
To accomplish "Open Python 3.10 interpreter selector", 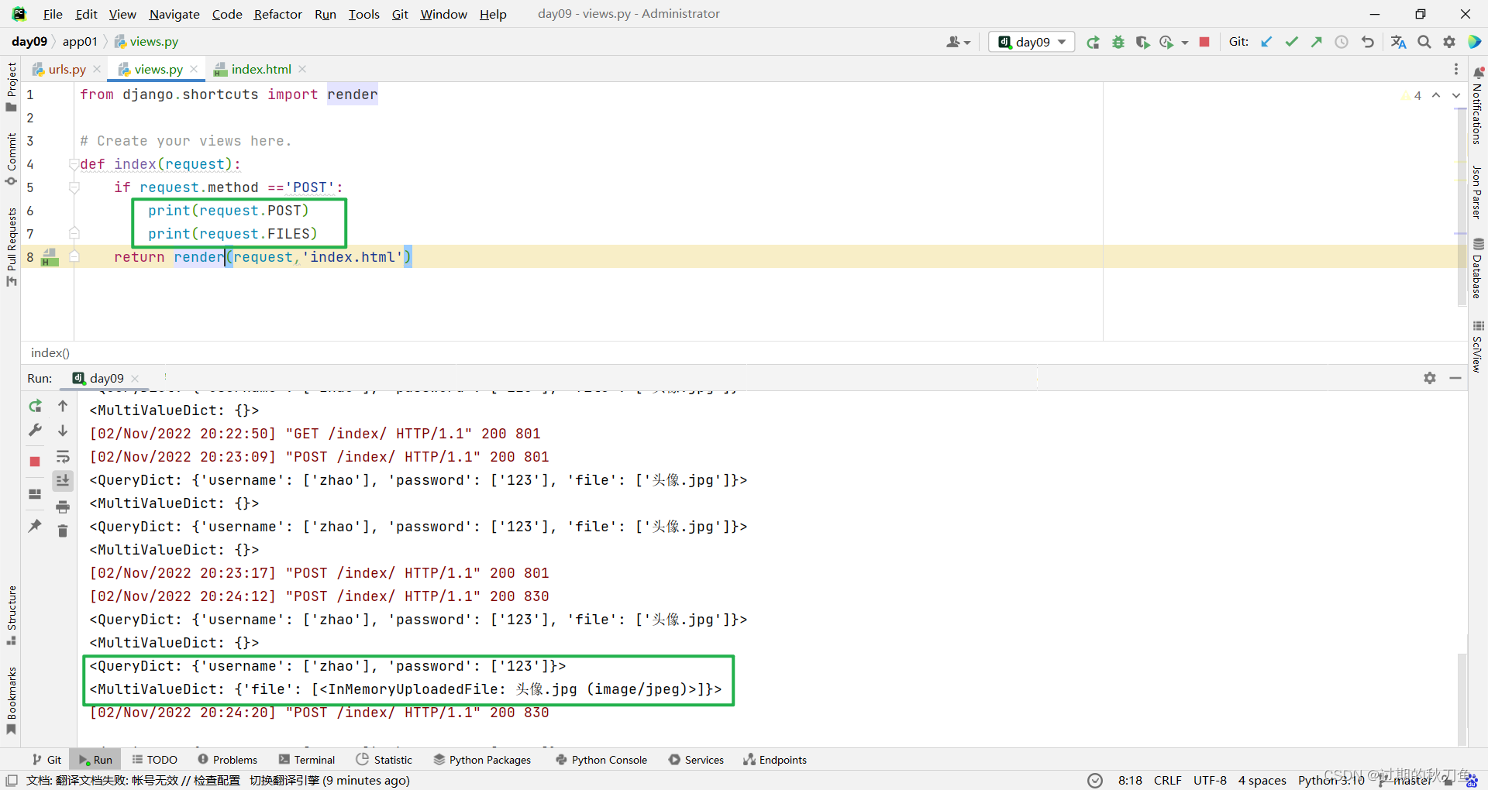I will tap(1331, 780).
